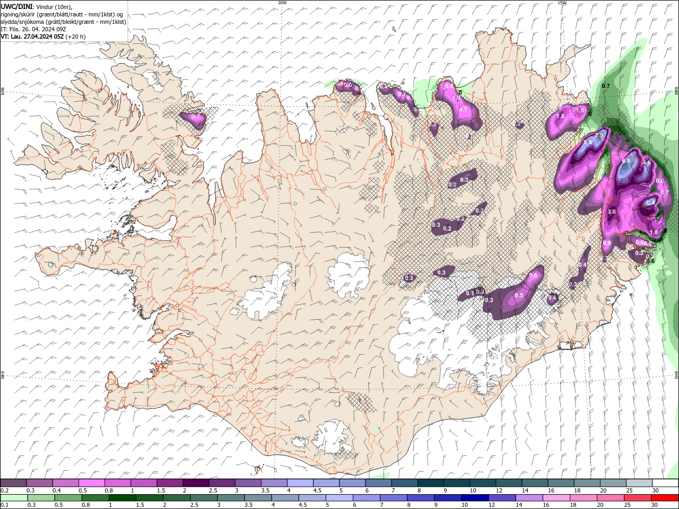Choose the medium green 0.5 rain swatch

[68, 498]
